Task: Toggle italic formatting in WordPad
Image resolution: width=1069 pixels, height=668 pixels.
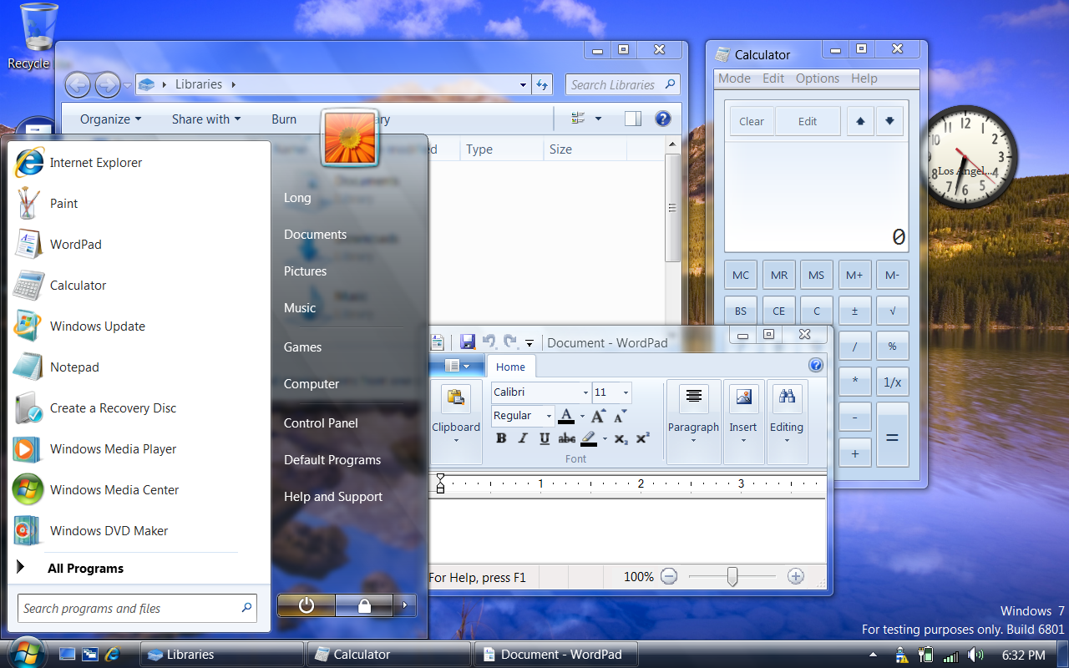Action: [522, 438]
